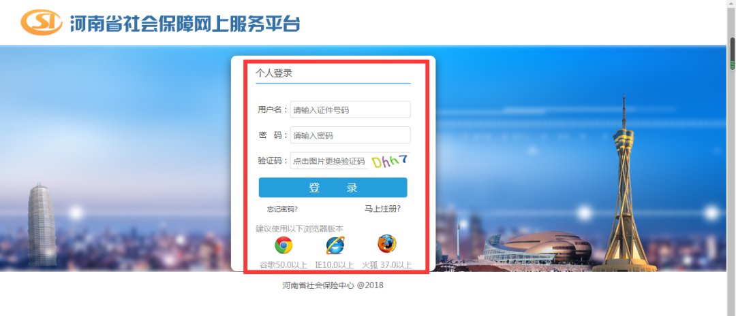This screenshot has height=316, width=736.
Task: Click the blue 登录 login button
Action: [333, 188]
